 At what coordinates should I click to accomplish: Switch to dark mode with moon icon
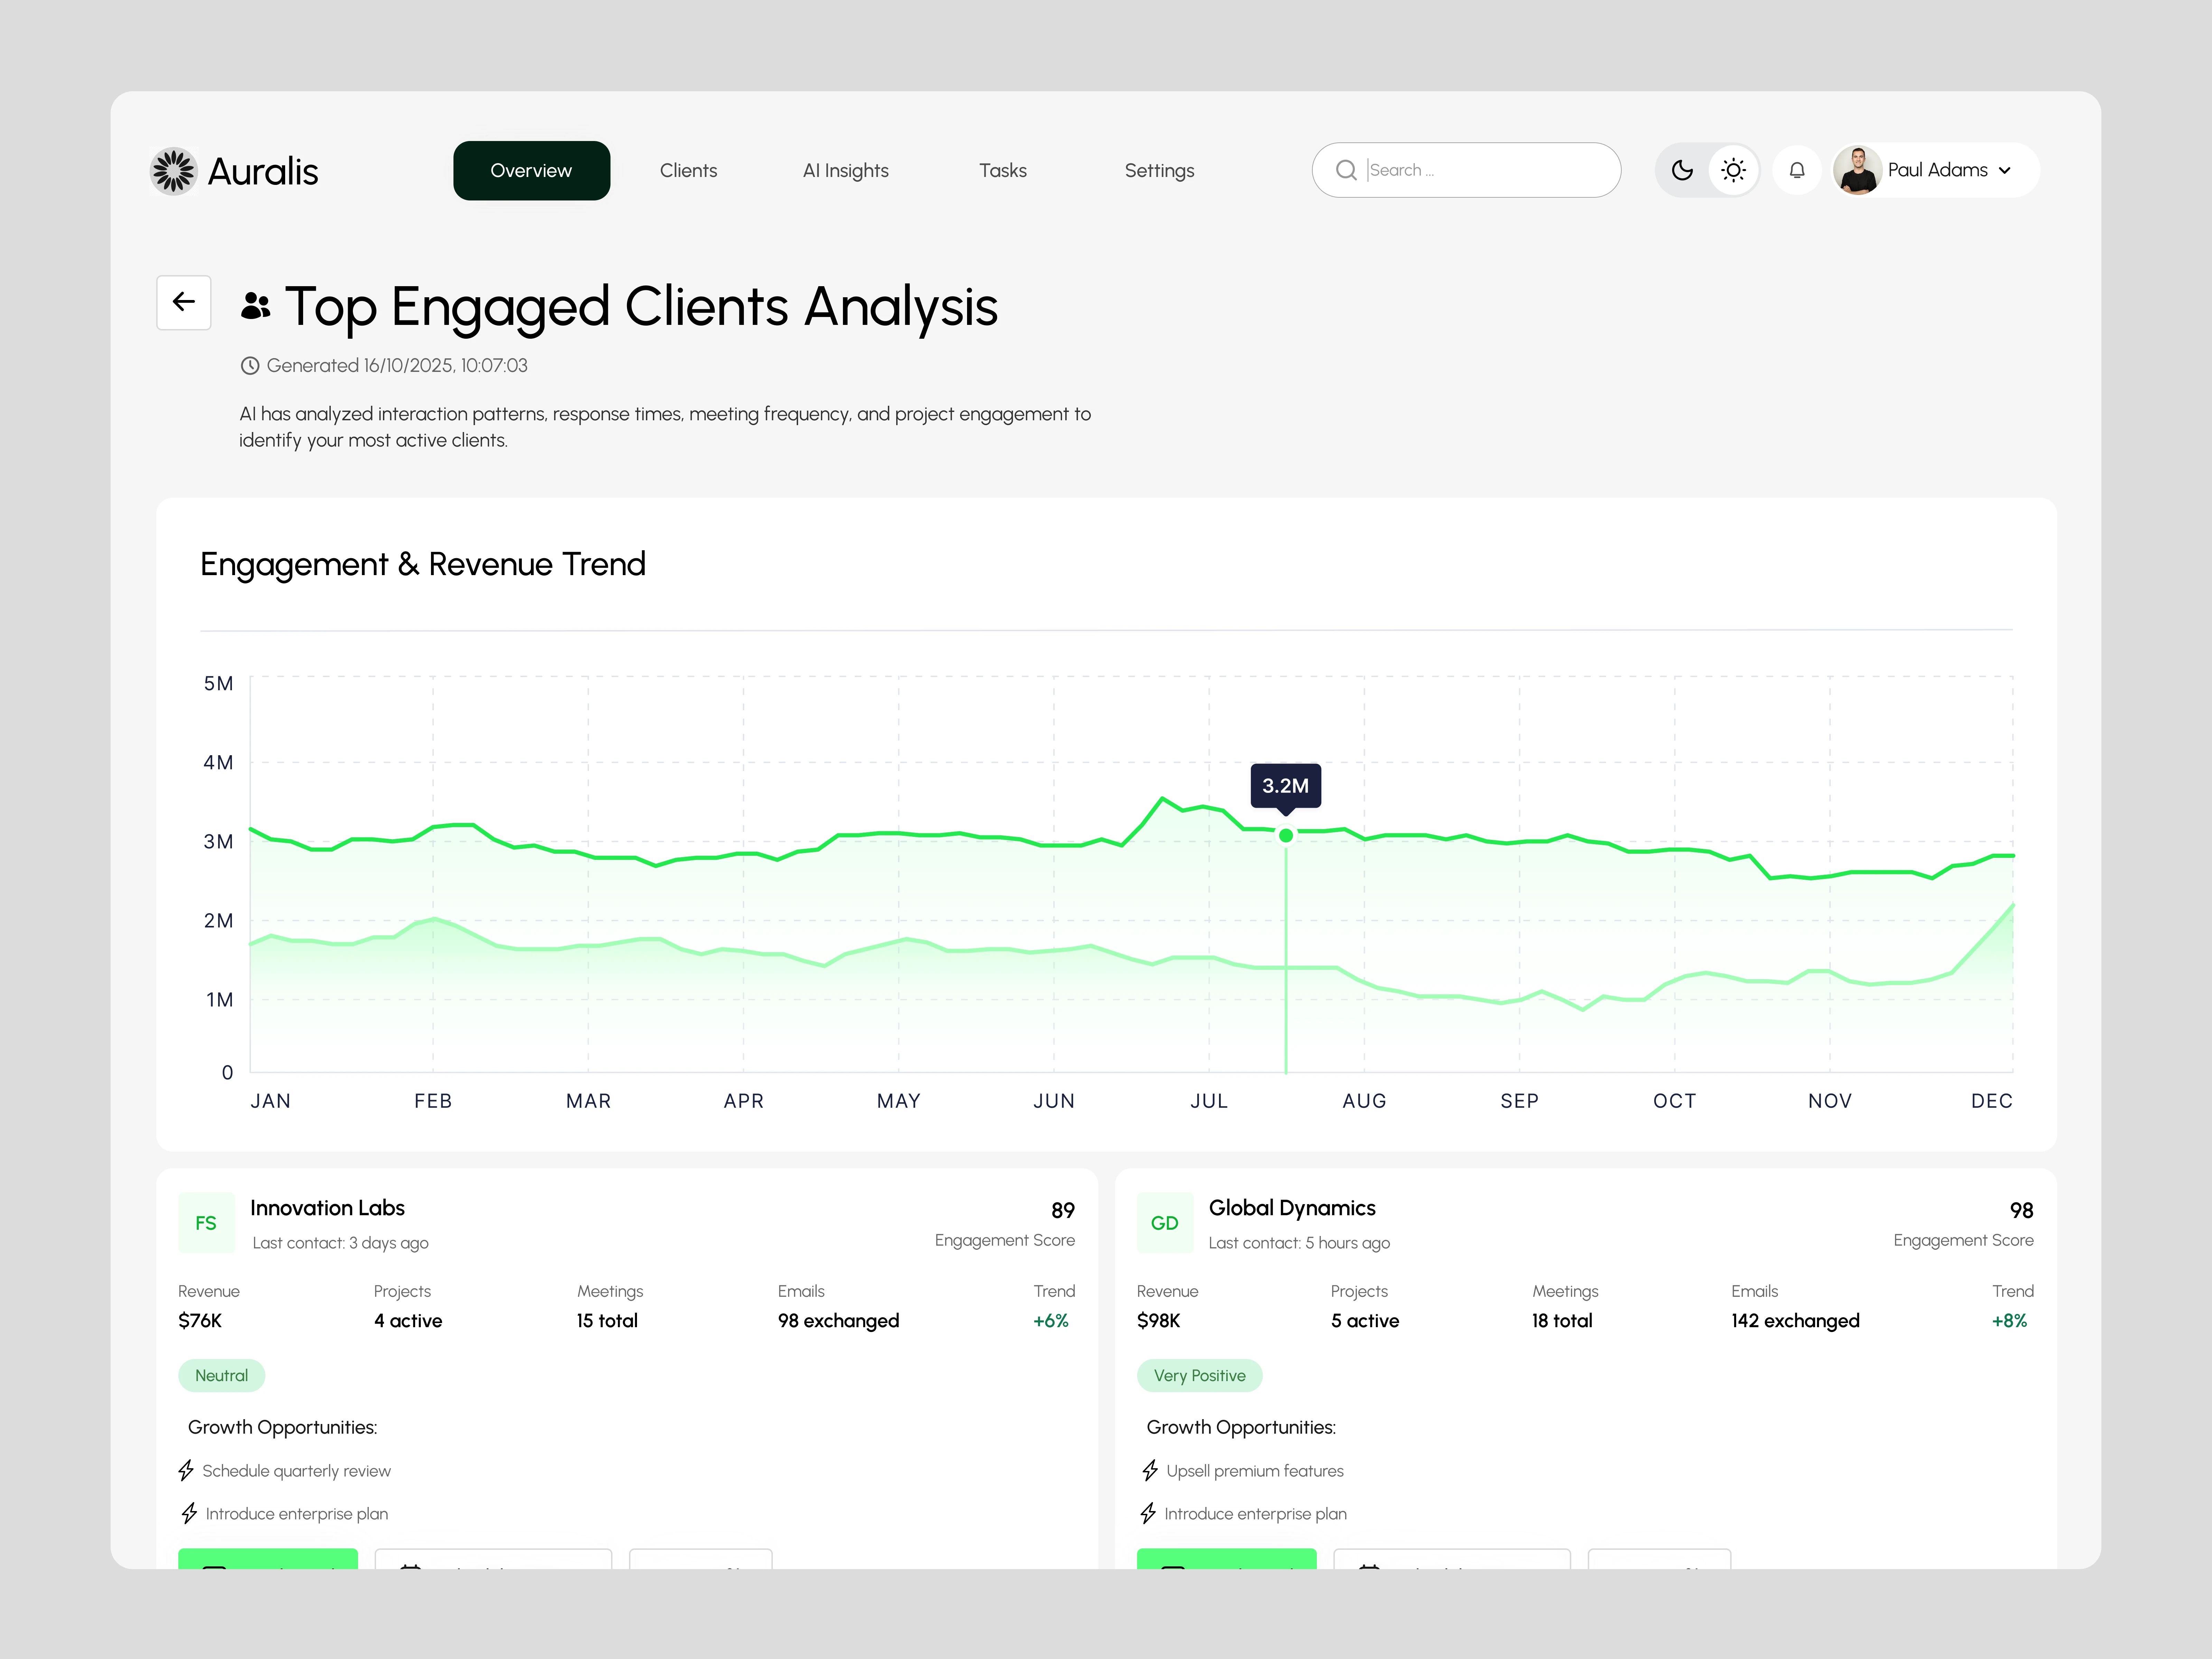point(1682,170)
